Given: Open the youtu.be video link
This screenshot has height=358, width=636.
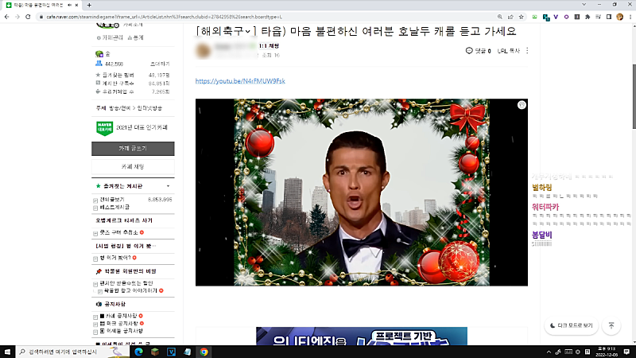Looking at the screenshot, I should 240,81.
